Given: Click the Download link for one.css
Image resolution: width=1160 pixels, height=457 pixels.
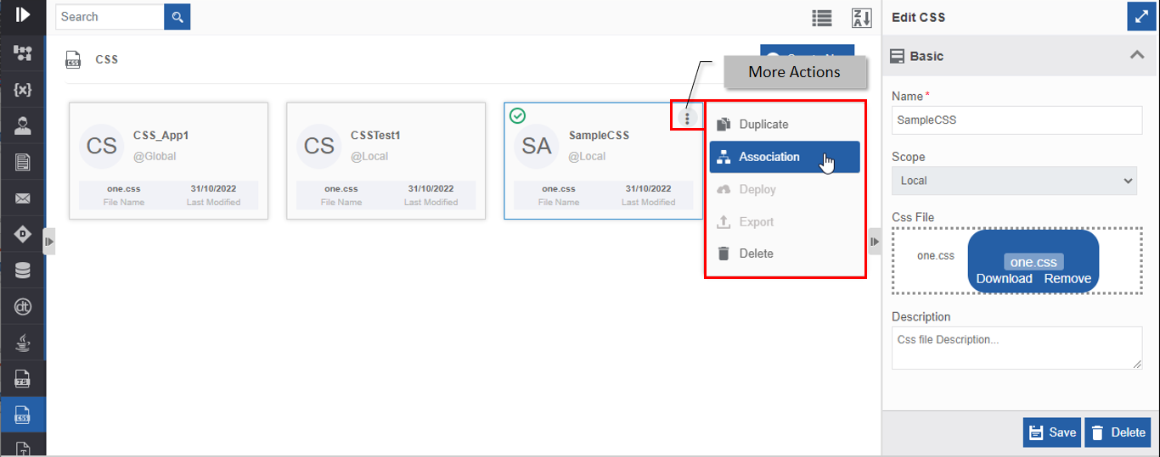Looking at the screenshot, I should click(1004, 279).
